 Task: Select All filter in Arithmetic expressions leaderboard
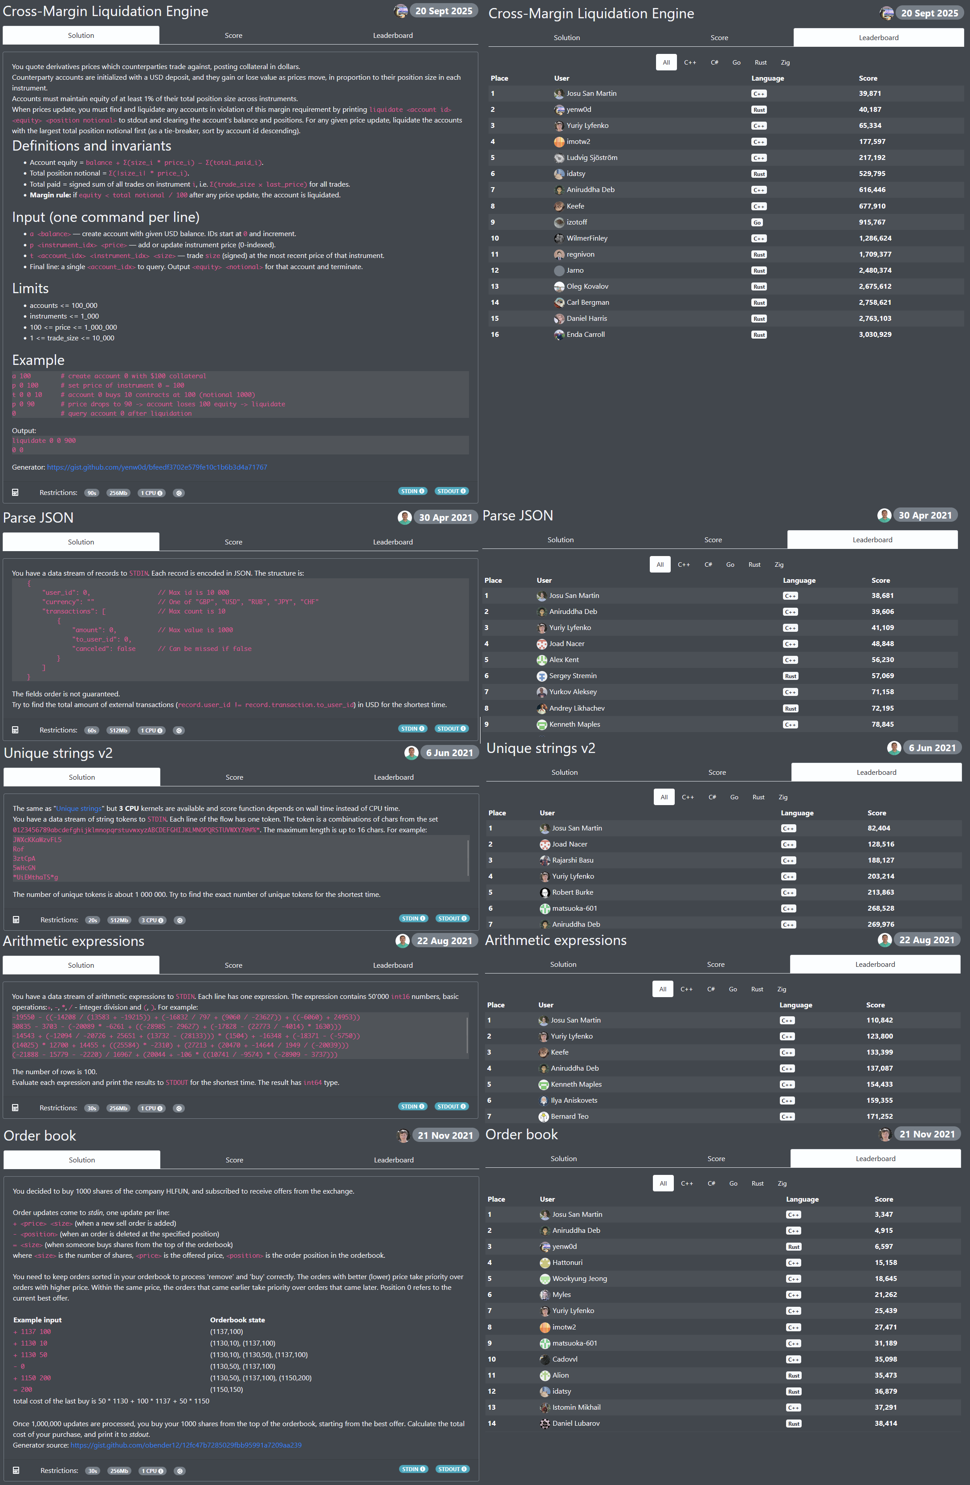pyautogui.click(x=662, y=989)
